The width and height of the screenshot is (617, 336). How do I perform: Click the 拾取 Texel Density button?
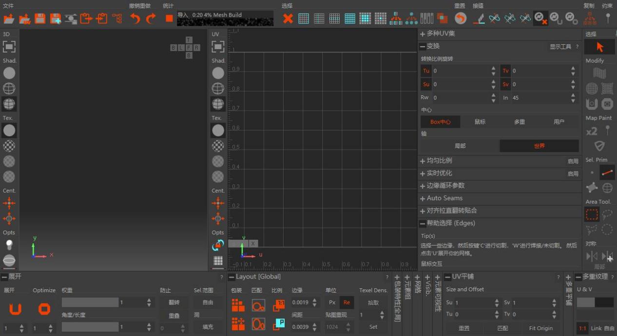[373, 302]
